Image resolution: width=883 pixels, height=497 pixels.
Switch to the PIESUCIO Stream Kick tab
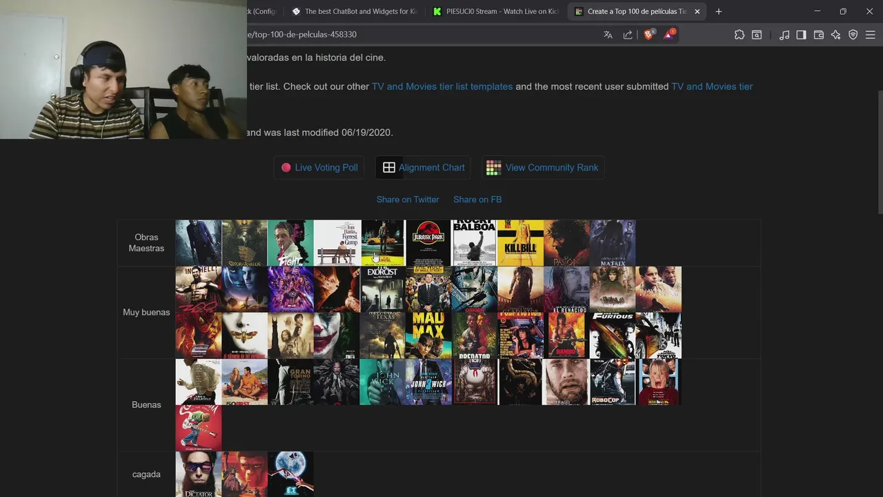[x=495, y=11]
